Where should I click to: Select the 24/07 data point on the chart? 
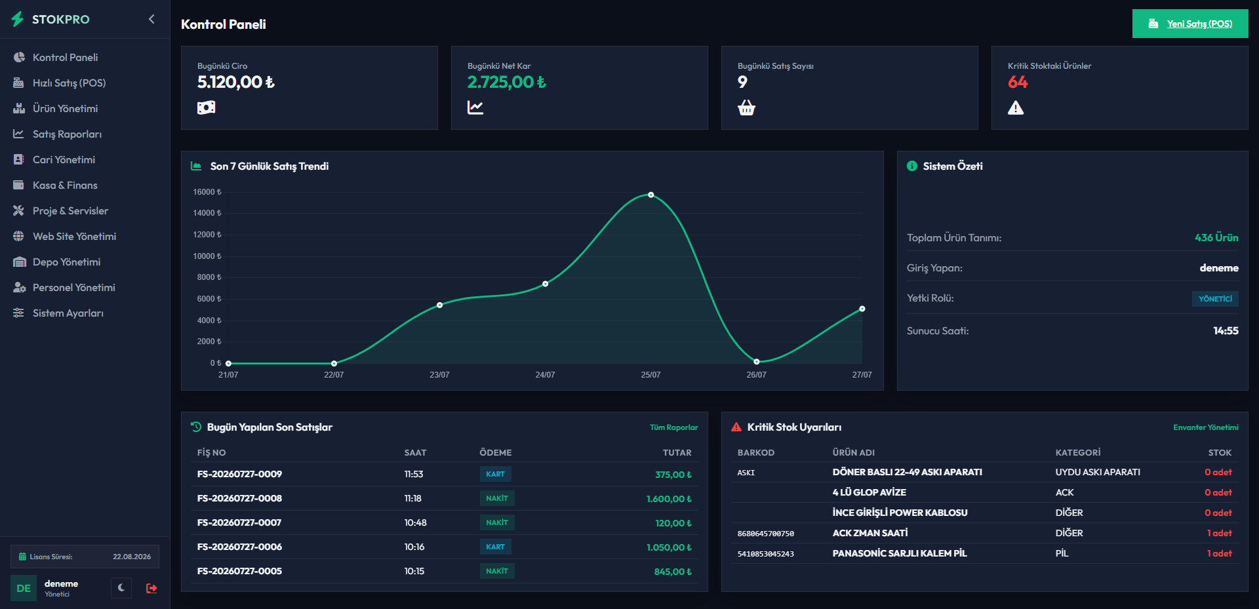point(546,284)
